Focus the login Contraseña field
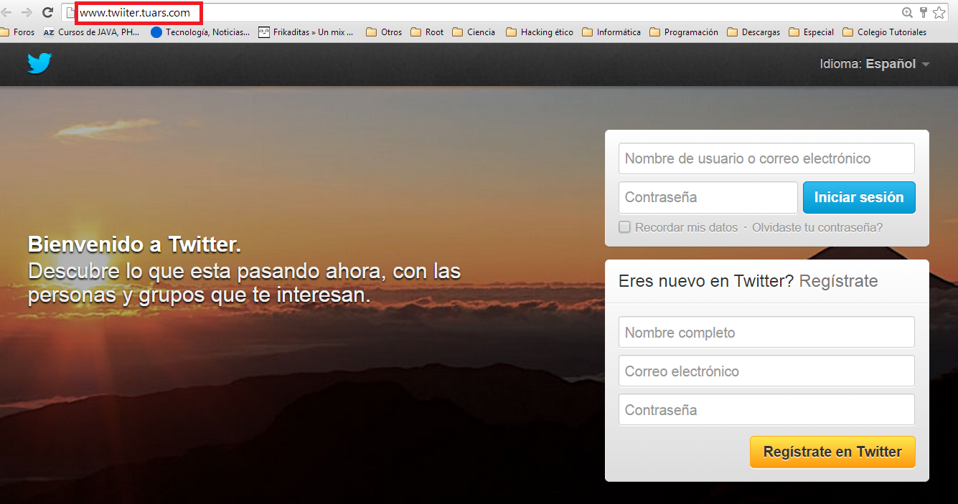 click(x=708, y=197)
